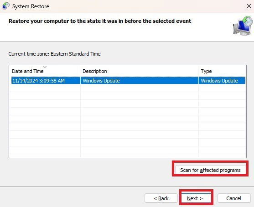
Task: Click the column divider between Description and Type
Action: (x=198, y=71)
